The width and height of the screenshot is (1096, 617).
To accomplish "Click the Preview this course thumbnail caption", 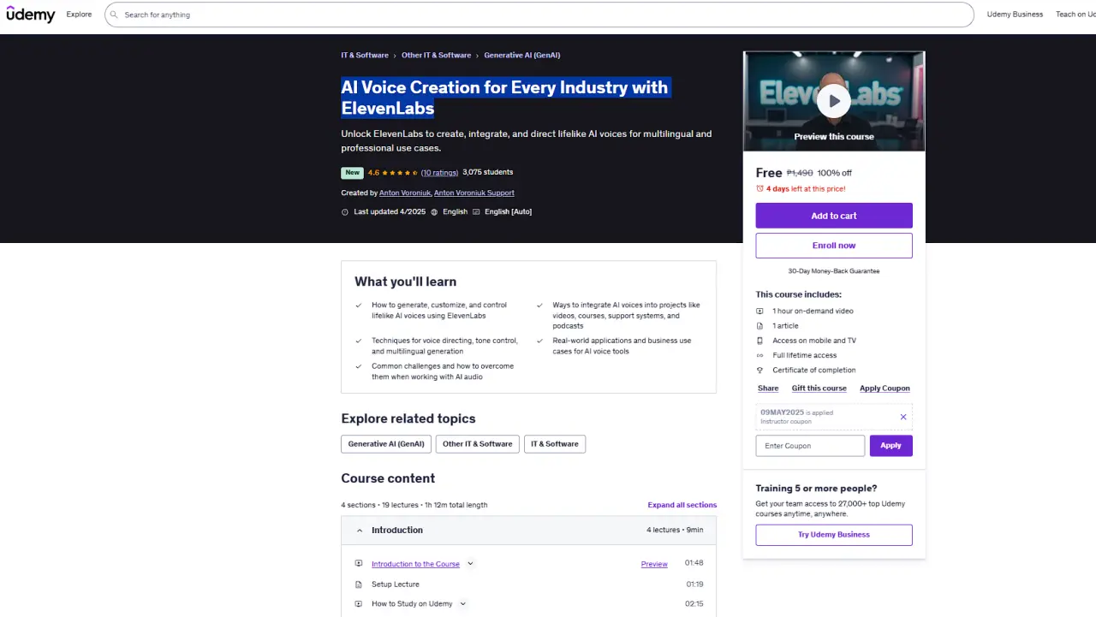I will tap(834, 137).
